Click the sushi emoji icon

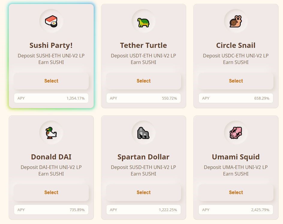pyautogui.click(x=51, y=21)
